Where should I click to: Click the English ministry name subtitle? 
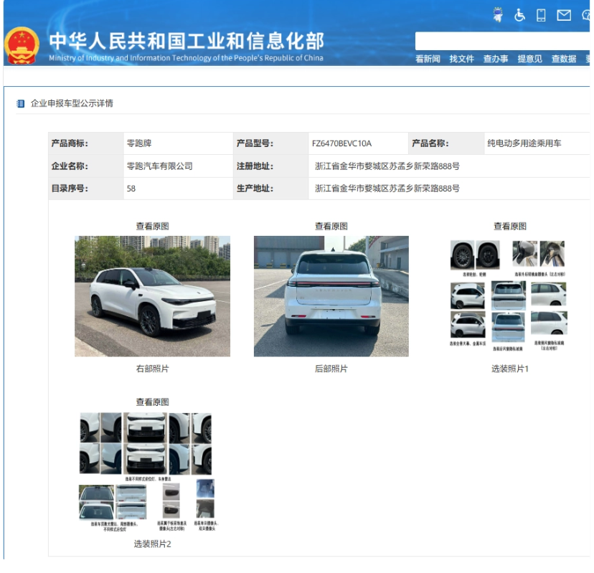point(186,58)
